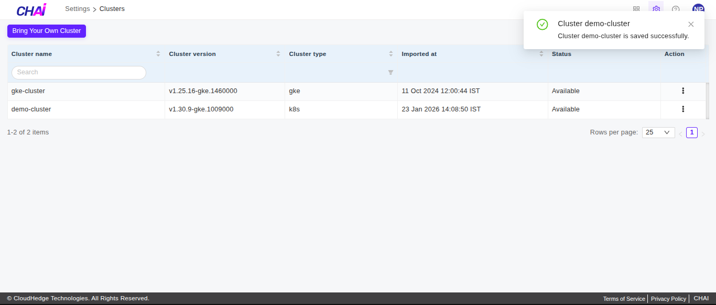Open action menu for demo-cluster row
Screen dimensions: 716x305
pyautogui.click(x=683, y=109)
